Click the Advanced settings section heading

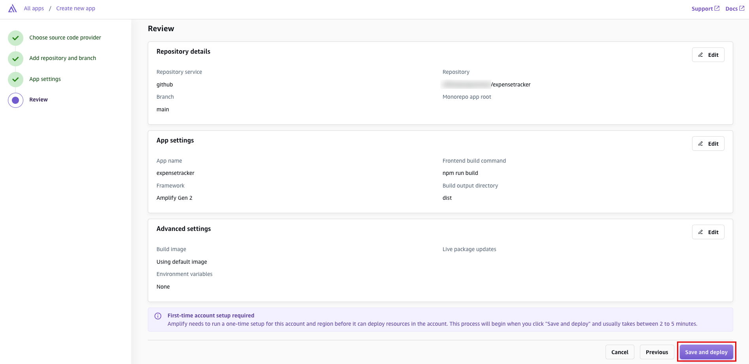point(184,229)
